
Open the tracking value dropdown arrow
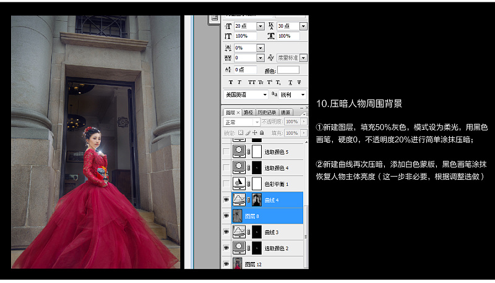260,58
